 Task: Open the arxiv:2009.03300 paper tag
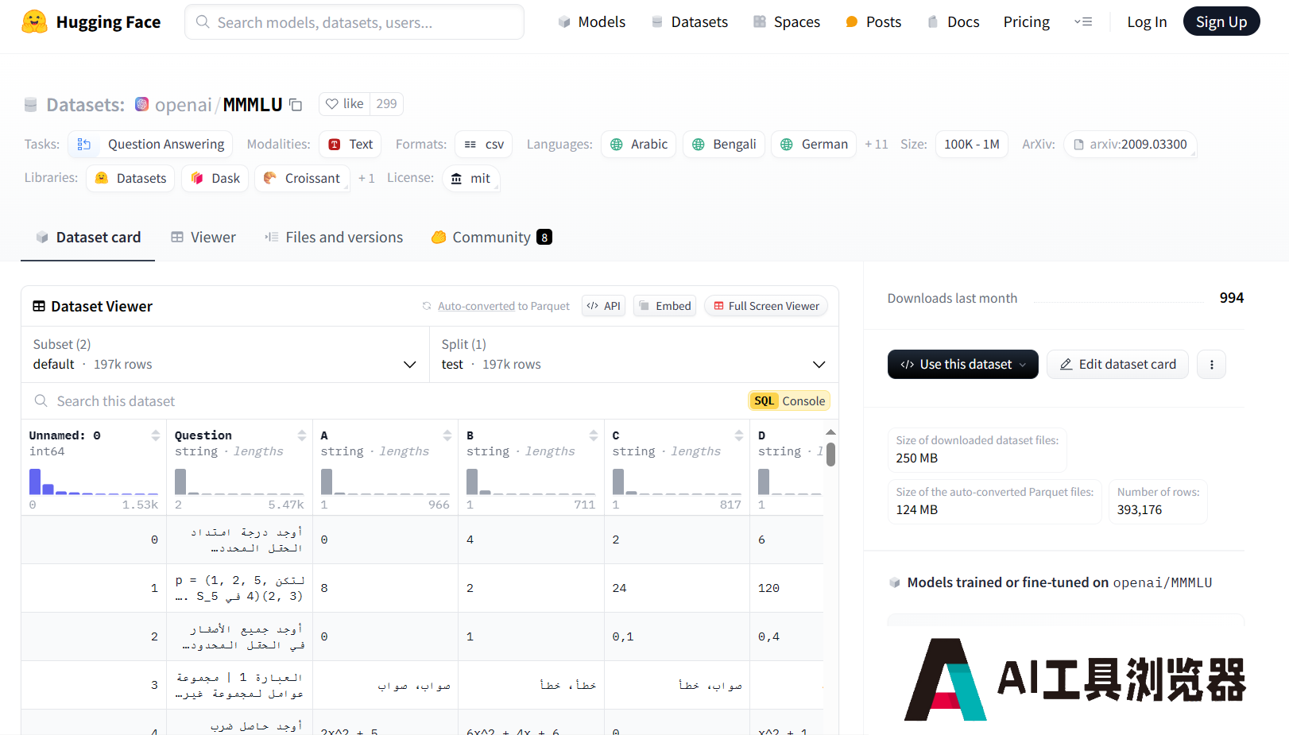1130,144
